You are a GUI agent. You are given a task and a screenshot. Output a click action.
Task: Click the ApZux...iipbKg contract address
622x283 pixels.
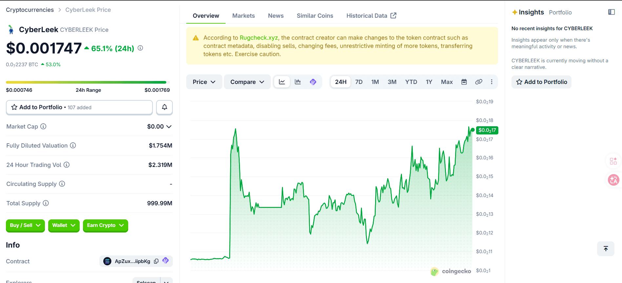(132, 261)
